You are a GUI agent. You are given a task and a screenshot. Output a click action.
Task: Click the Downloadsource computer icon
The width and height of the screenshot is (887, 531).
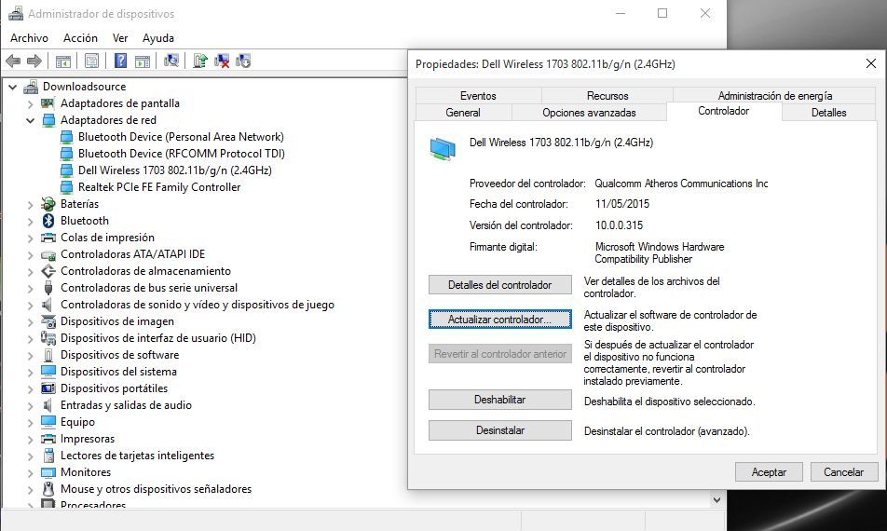point(31,87)
